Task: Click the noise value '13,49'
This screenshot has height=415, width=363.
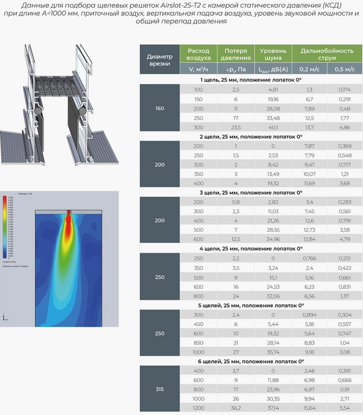Action: 273,174
